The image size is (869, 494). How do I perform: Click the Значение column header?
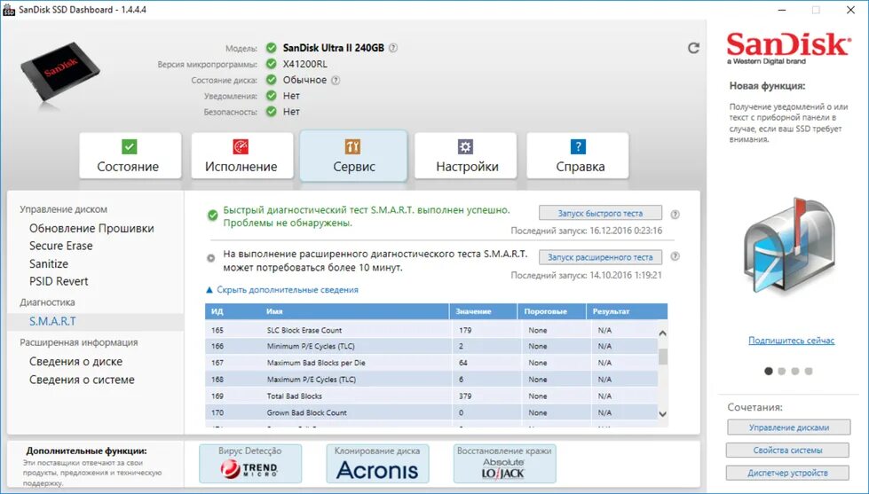click(x=483, y=311)
